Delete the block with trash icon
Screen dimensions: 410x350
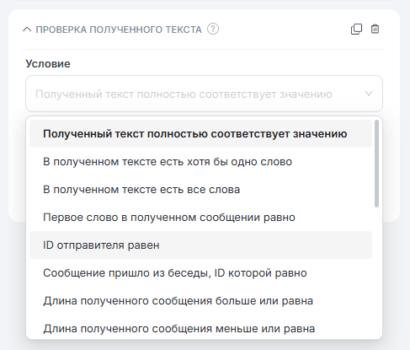tap(375, 29)
